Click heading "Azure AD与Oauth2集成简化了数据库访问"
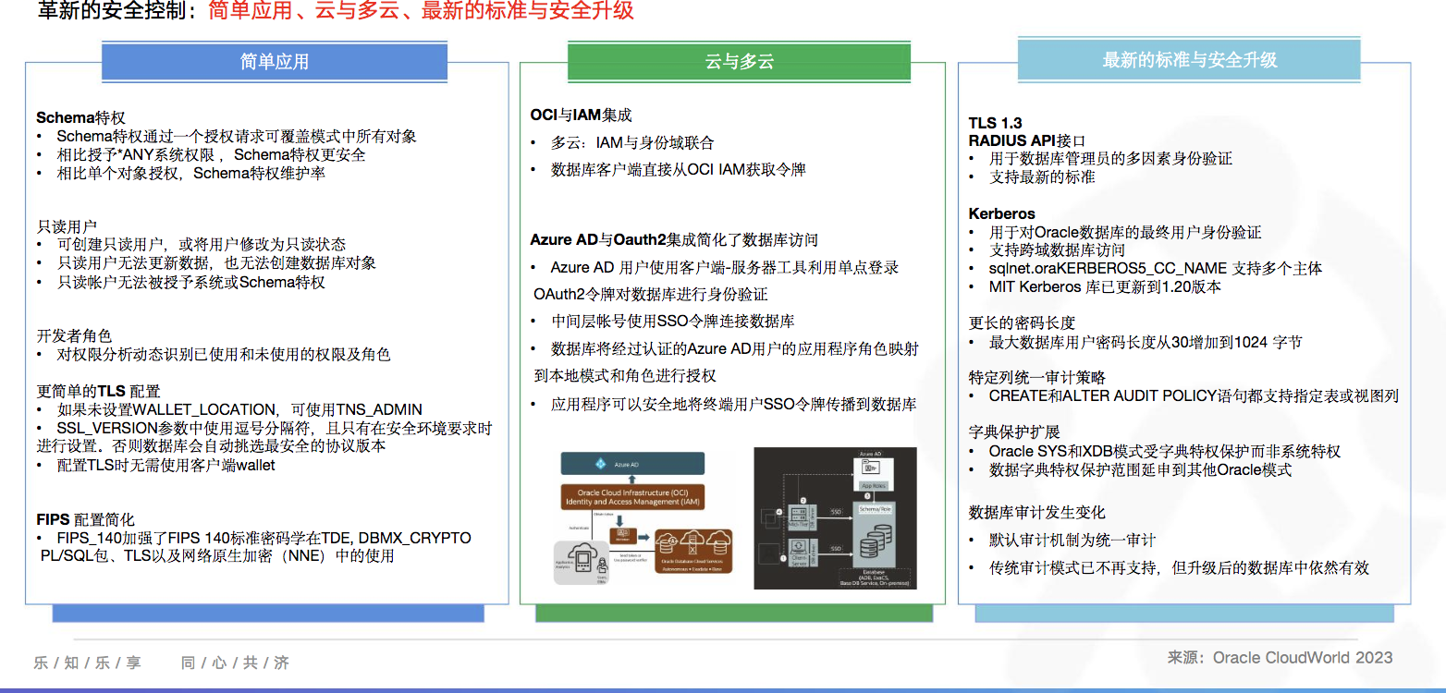This screenshot has width=1446, height=693. coord(674,239)
